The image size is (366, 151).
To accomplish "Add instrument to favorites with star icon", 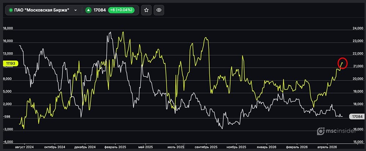I will point(146,10).
